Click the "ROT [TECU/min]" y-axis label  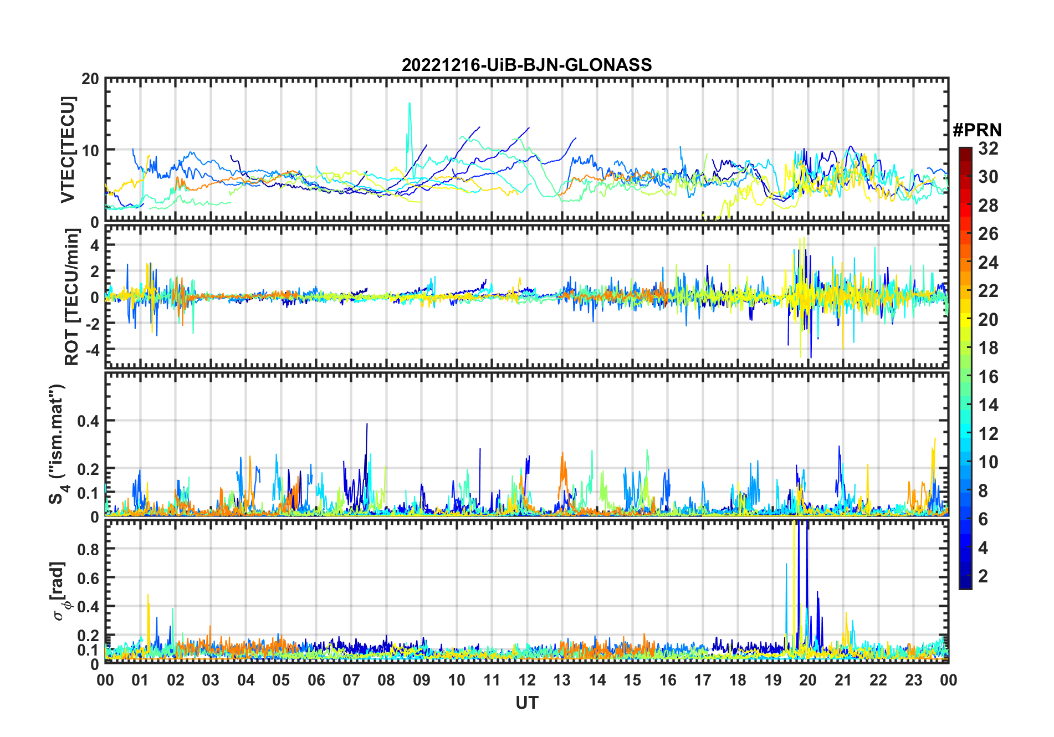(72, 297)
